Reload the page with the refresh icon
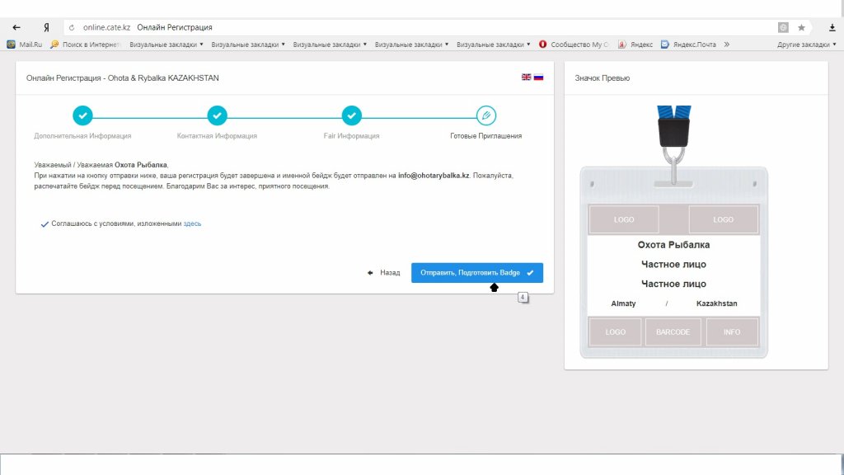This screenshot has width=844, height=475. pyautogui.click(x=73, y=27)
